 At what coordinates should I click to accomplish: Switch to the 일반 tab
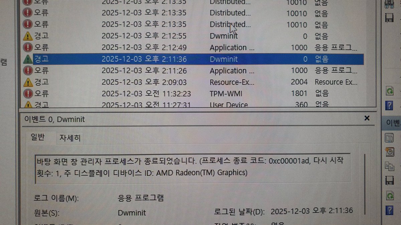pyautogui.click(x=37, y=138)
